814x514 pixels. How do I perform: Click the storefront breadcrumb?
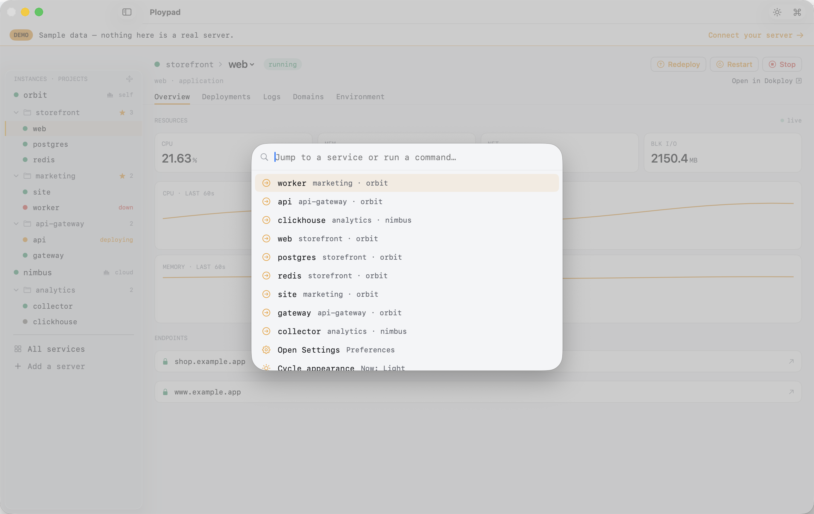pyautogui.click(x=190, y=65)
